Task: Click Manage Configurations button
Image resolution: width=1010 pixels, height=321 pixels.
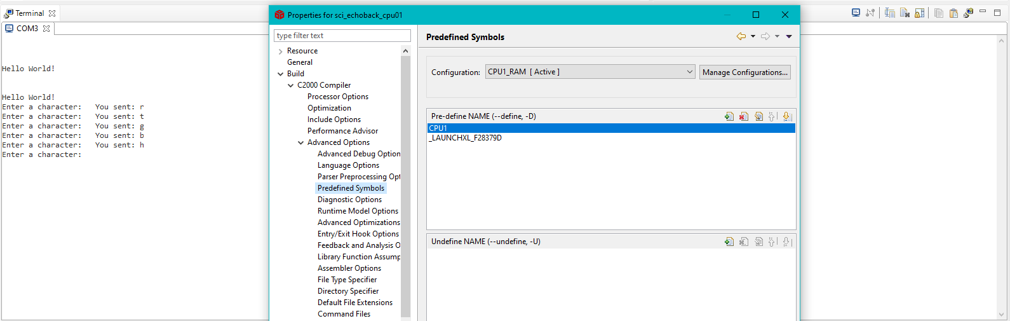Action: click(x=744, y=72)
